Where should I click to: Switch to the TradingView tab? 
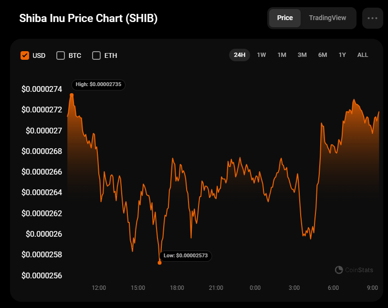[327, 18]
